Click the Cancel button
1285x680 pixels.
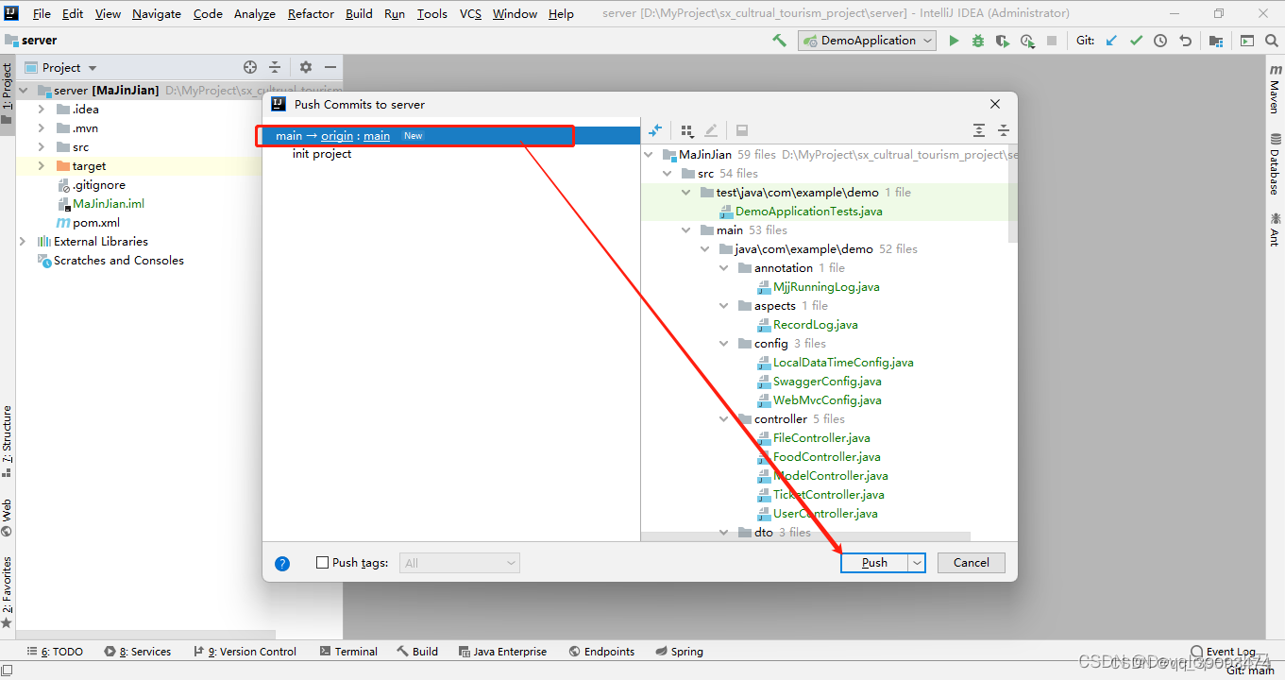971,563
